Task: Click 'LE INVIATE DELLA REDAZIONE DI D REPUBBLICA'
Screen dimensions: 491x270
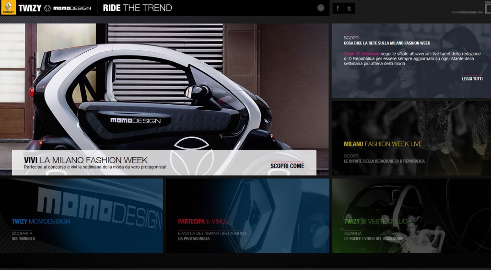Action: tap(384, 161)
